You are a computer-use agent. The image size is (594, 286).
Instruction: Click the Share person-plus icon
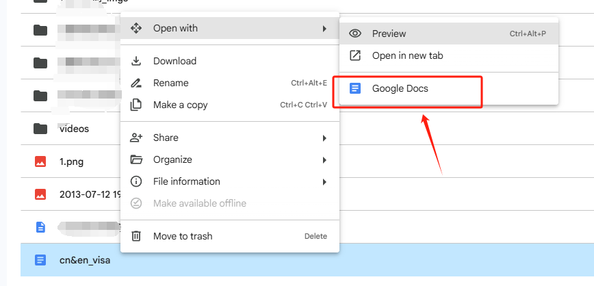pyautogui.click(x=135, y=138)
